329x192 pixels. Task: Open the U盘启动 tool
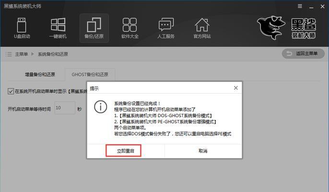pyautogui.click(x=22, y=28)
